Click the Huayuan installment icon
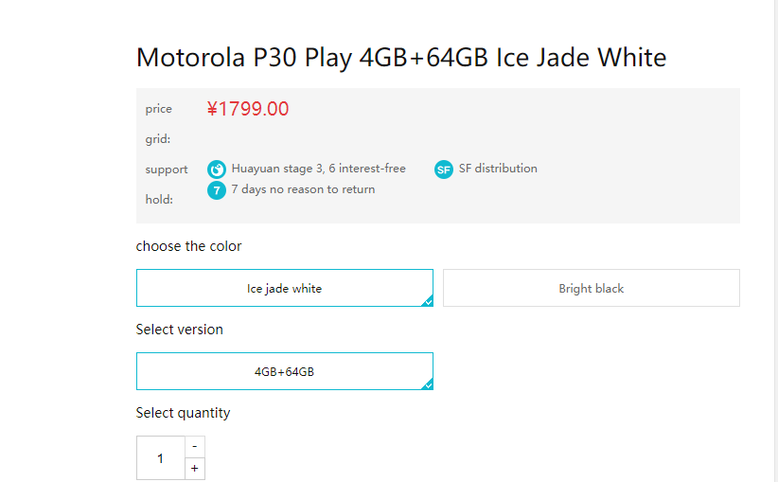778x482 pixels. point(217,170)
